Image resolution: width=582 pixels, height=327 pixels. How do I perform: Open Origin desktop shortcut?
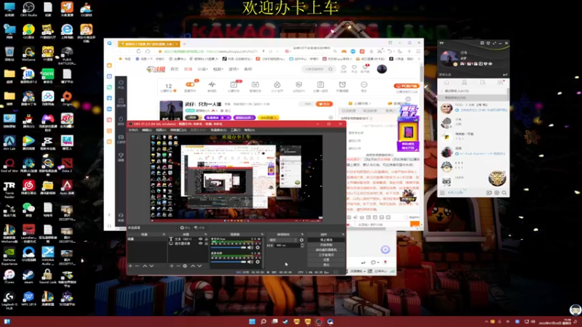click(x=67, y=98)
